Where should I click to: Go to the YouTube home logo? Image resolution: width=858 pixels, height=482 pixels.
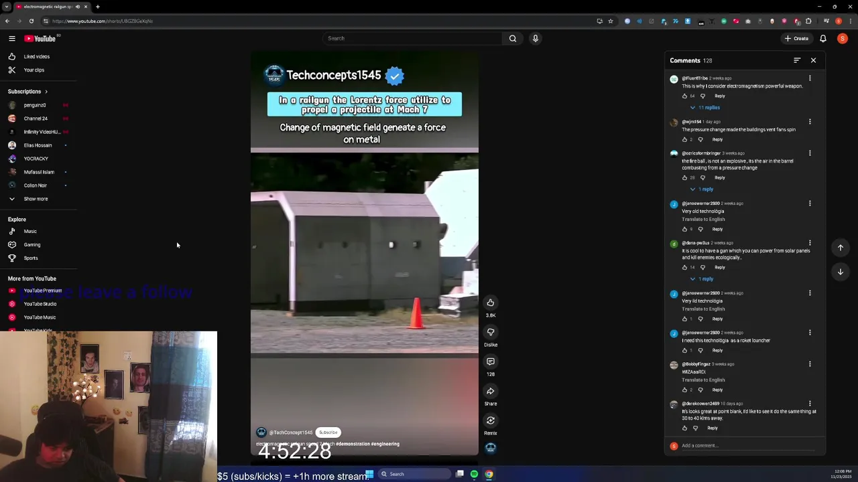pos(40,38)
